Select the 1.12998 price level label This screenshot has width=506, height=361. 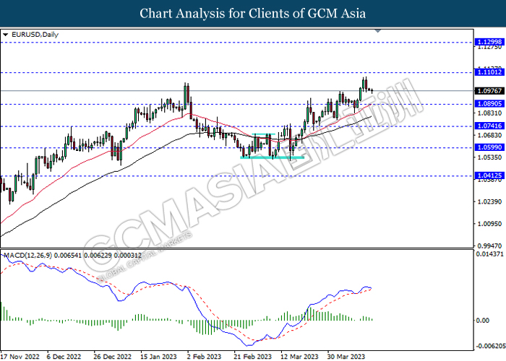pos(489,42)
